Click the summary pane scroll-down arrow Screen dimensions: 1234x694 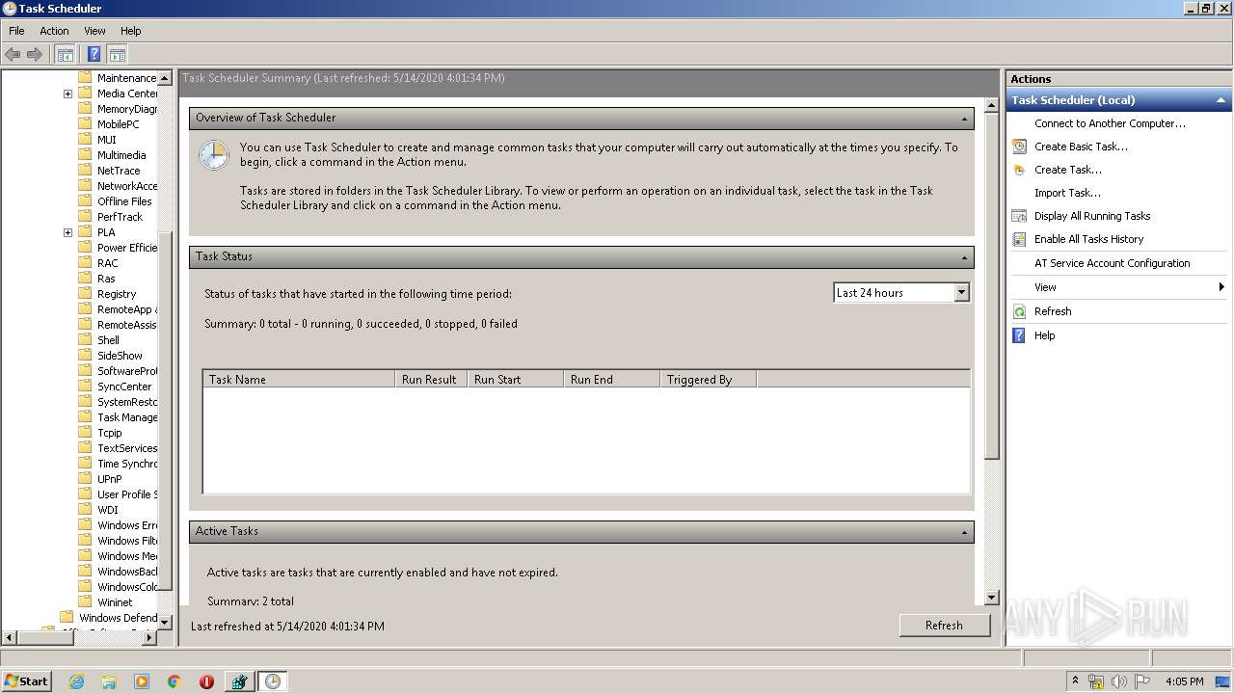991,598
